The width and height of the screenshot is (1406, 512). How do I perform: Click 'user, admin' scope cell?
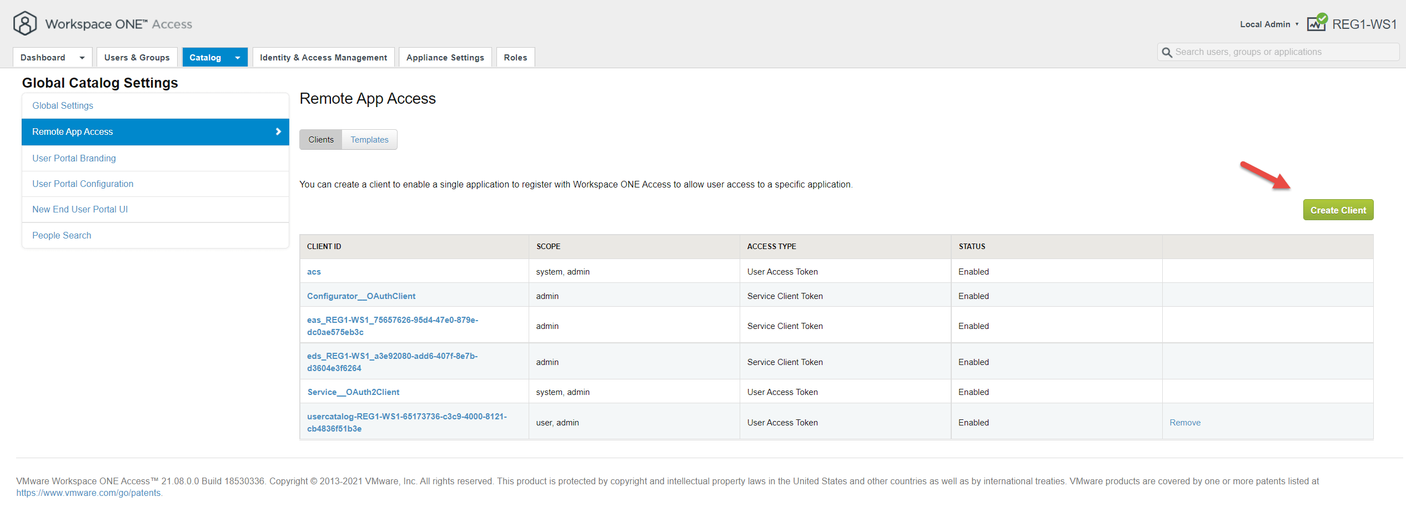(x=557, y=423)
